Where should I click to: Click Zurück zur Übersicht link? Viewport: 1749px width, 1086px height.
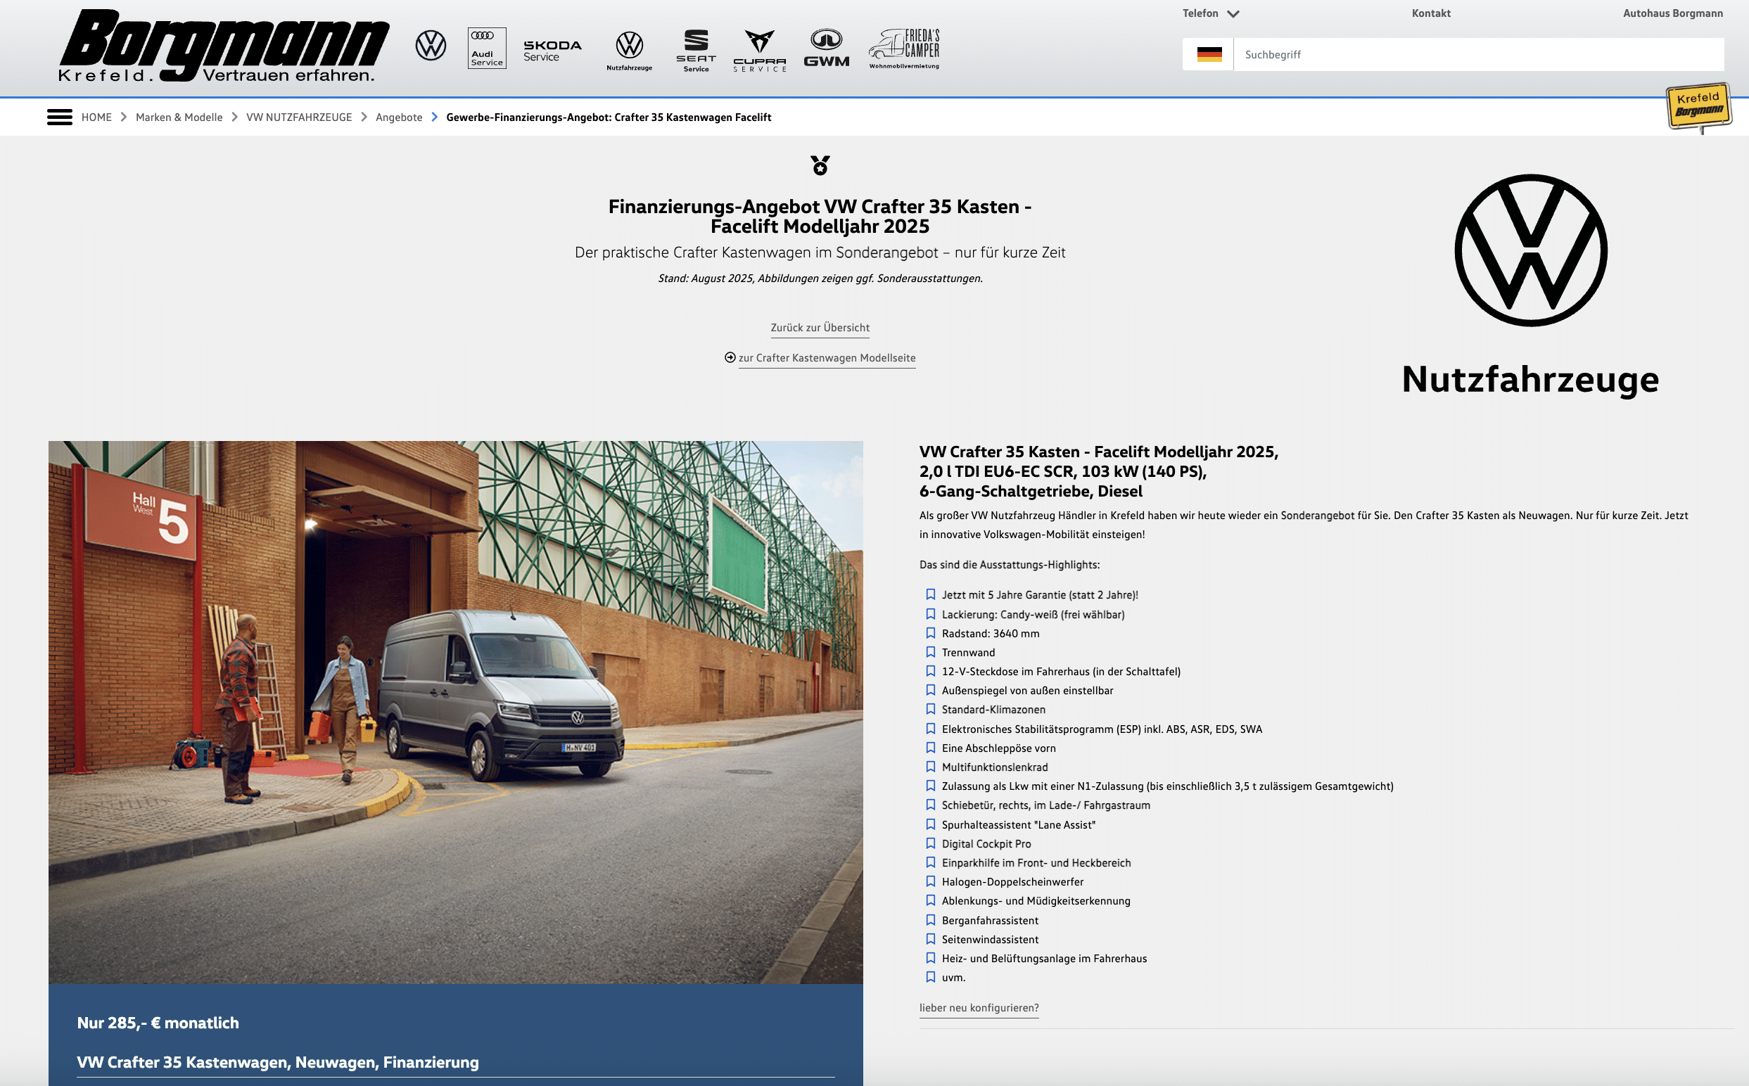[x=820, y=328]
